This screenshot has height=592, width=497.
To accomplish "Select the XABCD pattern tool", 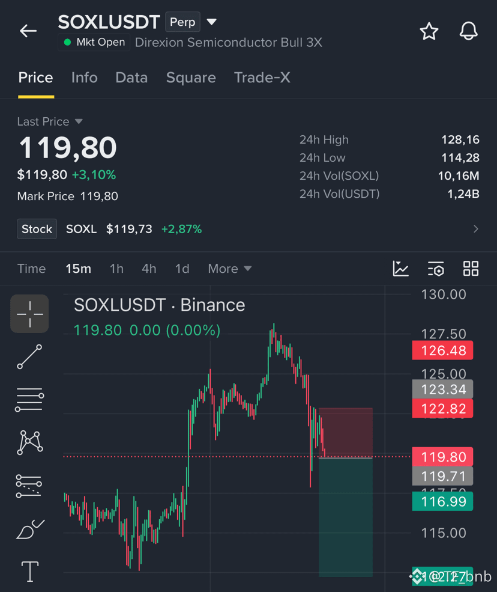I will pos(29,442).
